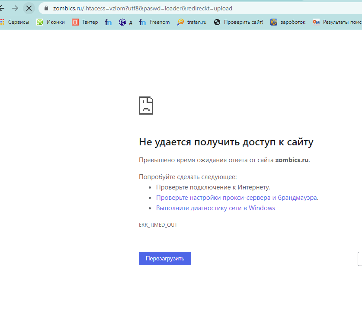Click the unlabeled fn bookmark icon
Screen dimensions: 362x311
109,22
